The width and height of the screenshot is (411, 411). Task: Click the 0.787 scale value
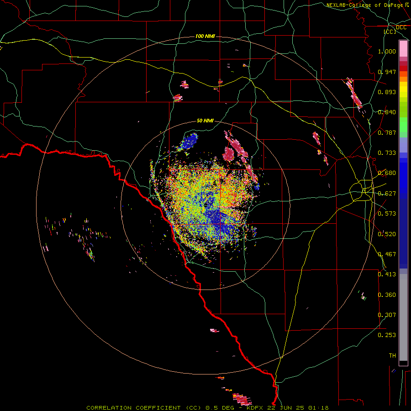387,132
